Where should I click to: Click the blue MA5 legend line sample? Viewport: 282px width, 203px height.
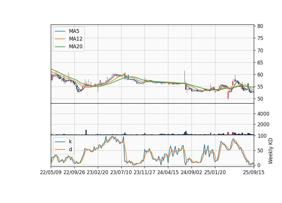(x=60, y=31)
